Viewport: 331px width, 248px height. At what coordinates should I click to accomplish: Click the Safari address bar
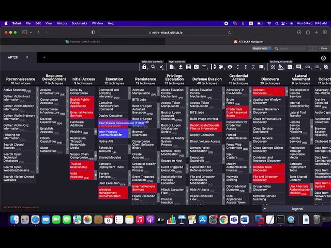tap(165, 33)
